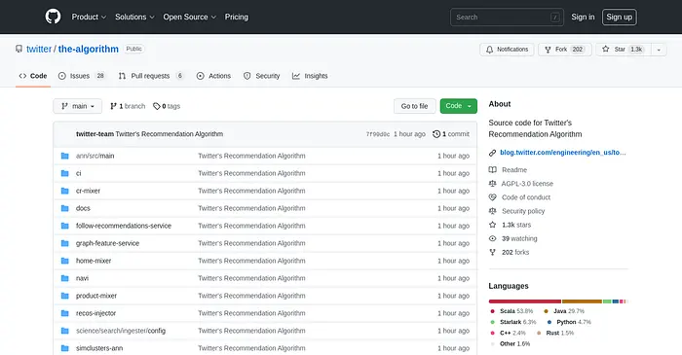Open the main branch selector dropdown
This screenshot has width=682, height=355.
click(77, 106)
